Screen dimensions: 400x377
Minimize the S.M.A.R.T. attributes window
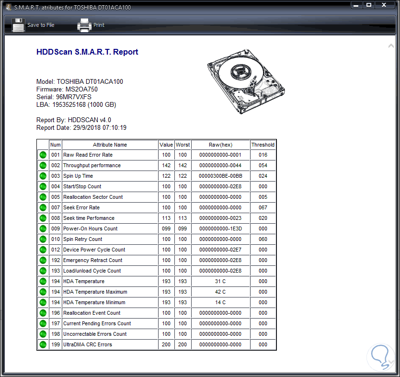coord(356,5)
